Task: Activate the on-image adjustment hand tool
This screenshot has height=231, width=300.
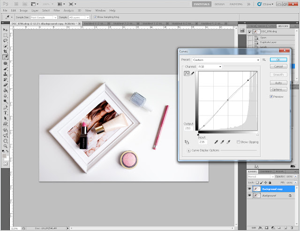Action: [x=187, y=142]
